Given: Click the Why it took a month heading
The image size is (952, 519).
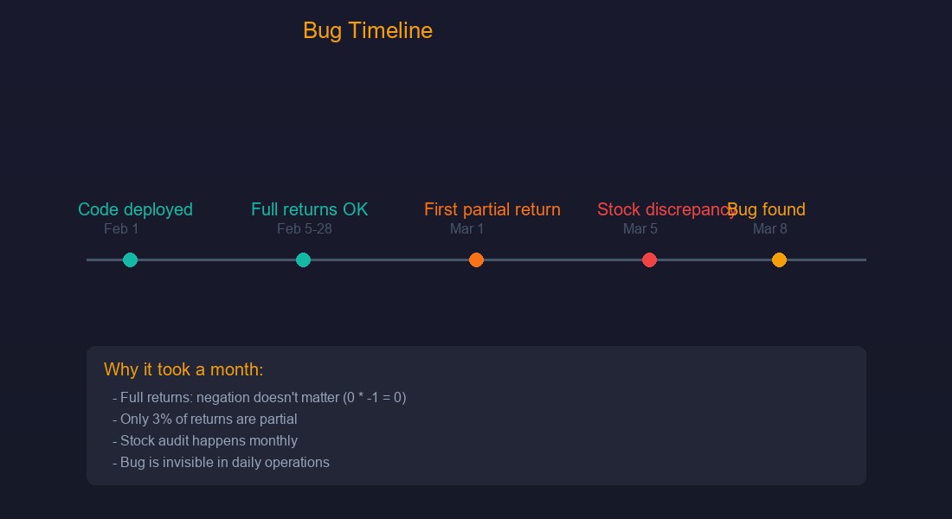Looking at the screenshot, I should click(183, 369).
